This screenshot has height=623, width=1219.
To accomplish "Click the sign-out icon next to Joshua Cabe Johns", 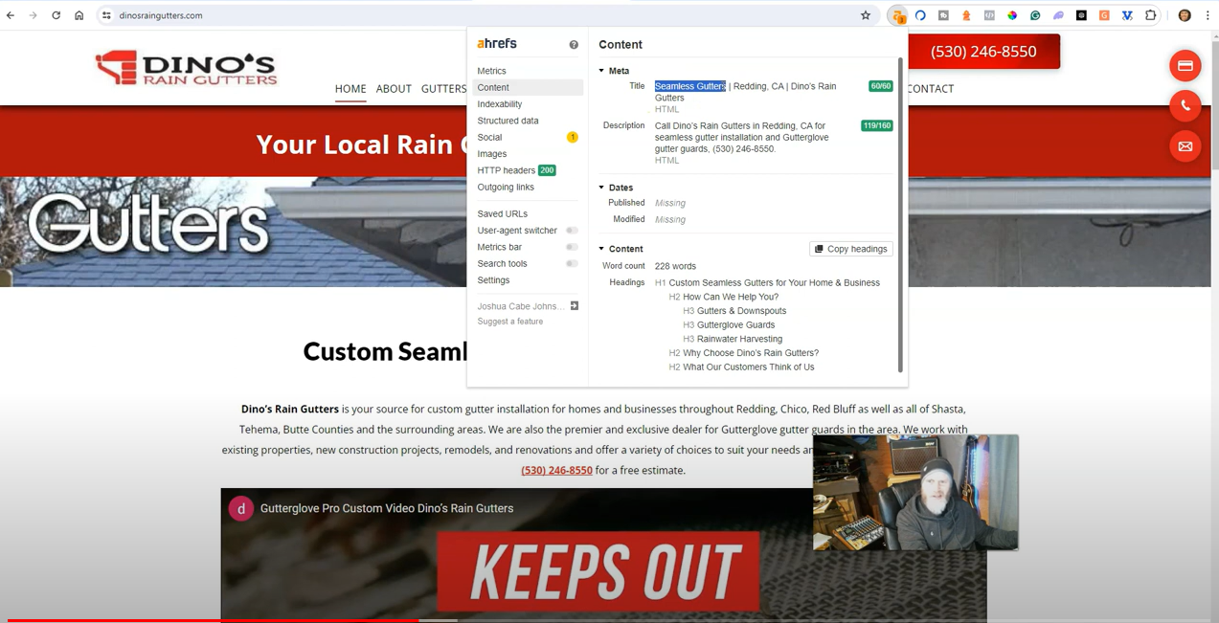I will (575, 306).
